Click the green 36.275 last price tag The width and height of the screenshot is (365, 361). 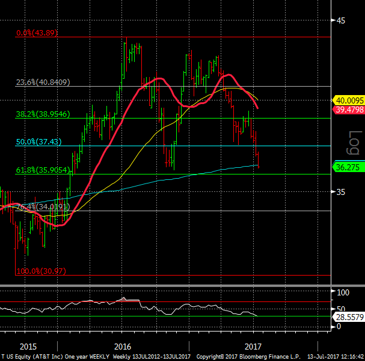349,167
